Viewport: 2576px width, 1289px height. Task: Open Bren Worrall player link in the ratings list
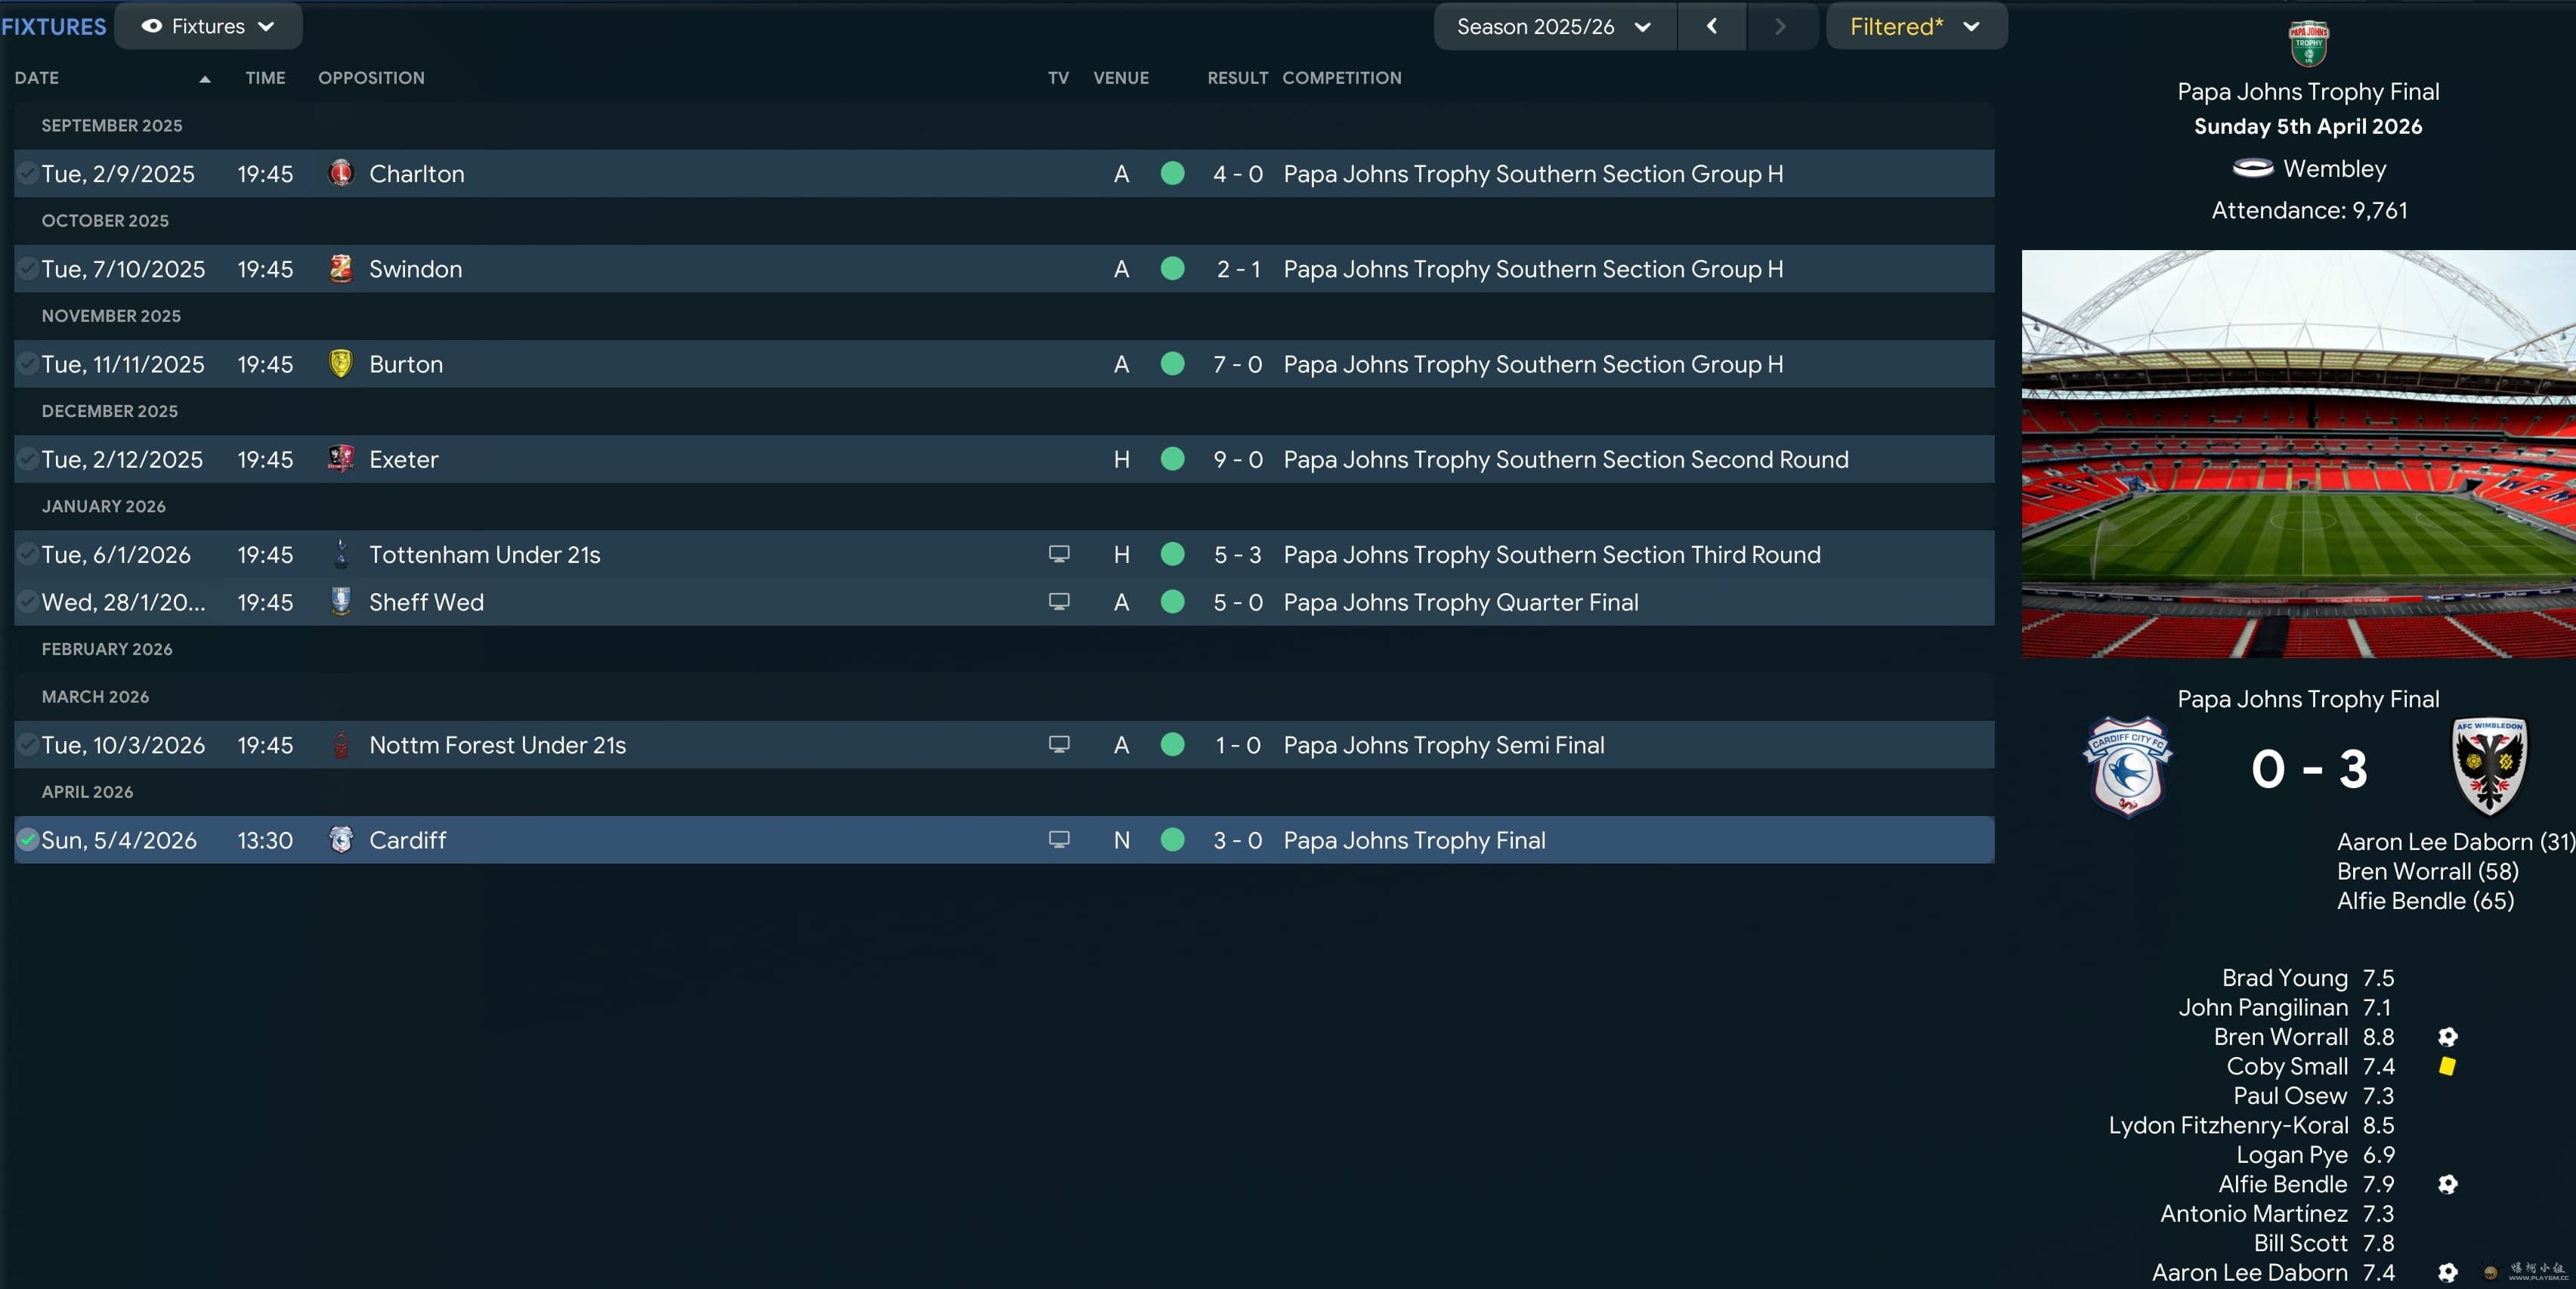[x=2280, y=1036]
